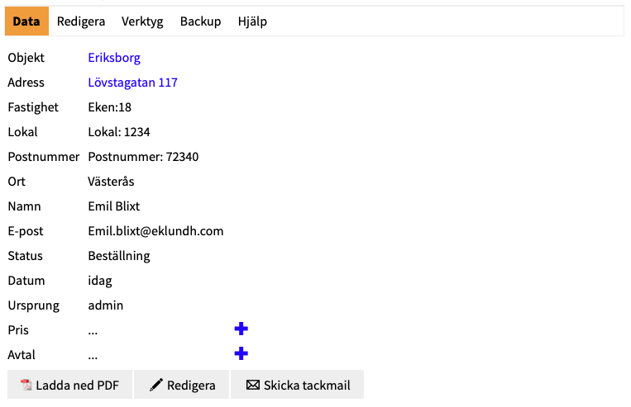Send thank-you mail with Skicka tackmail
Screen dimensions: 631x407
(x=298, y=386)
